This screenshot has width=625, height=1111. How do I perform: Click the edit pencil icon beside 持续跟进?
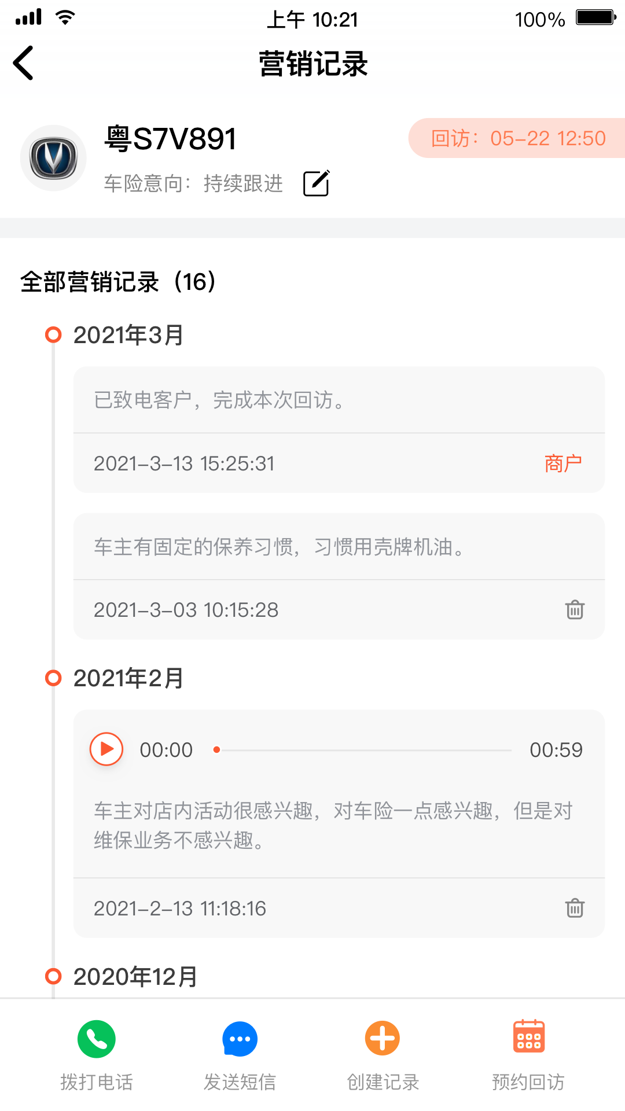click(x=316, y=183)
